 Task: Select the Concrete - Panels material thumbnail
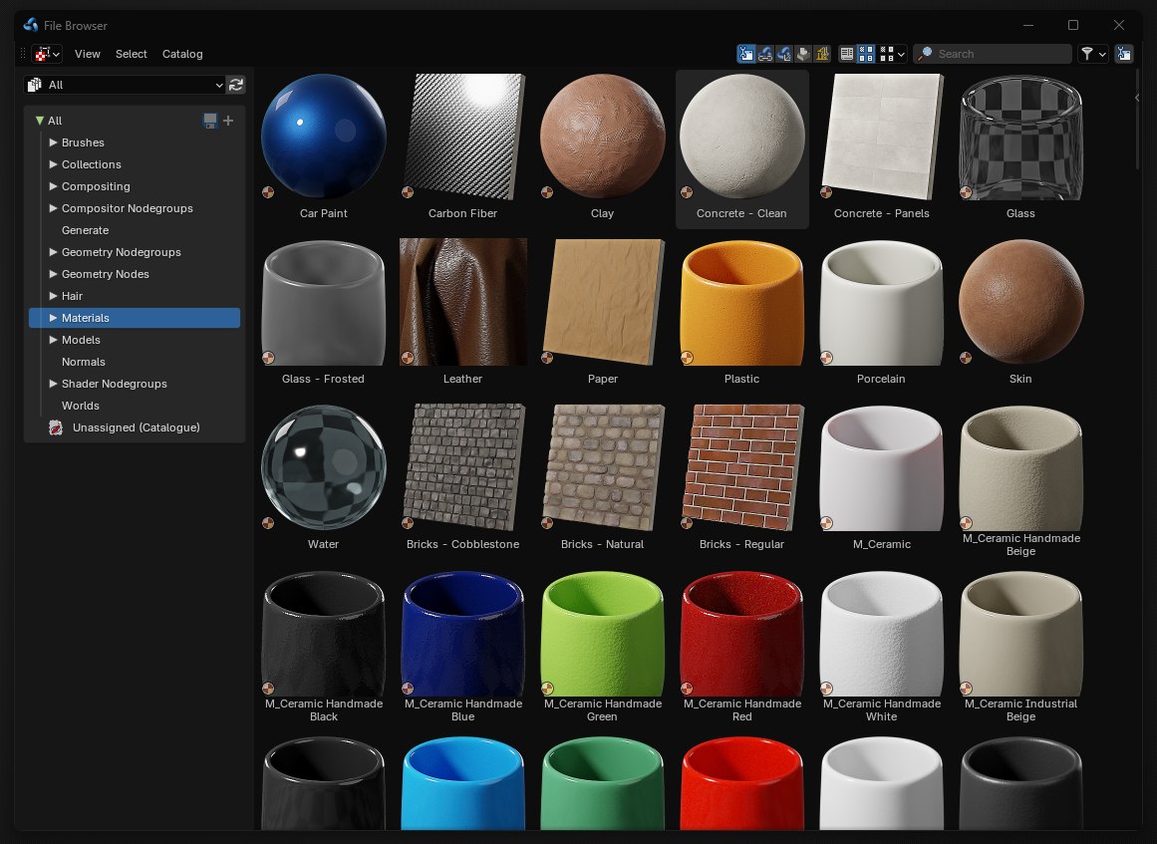click(881, 137)
